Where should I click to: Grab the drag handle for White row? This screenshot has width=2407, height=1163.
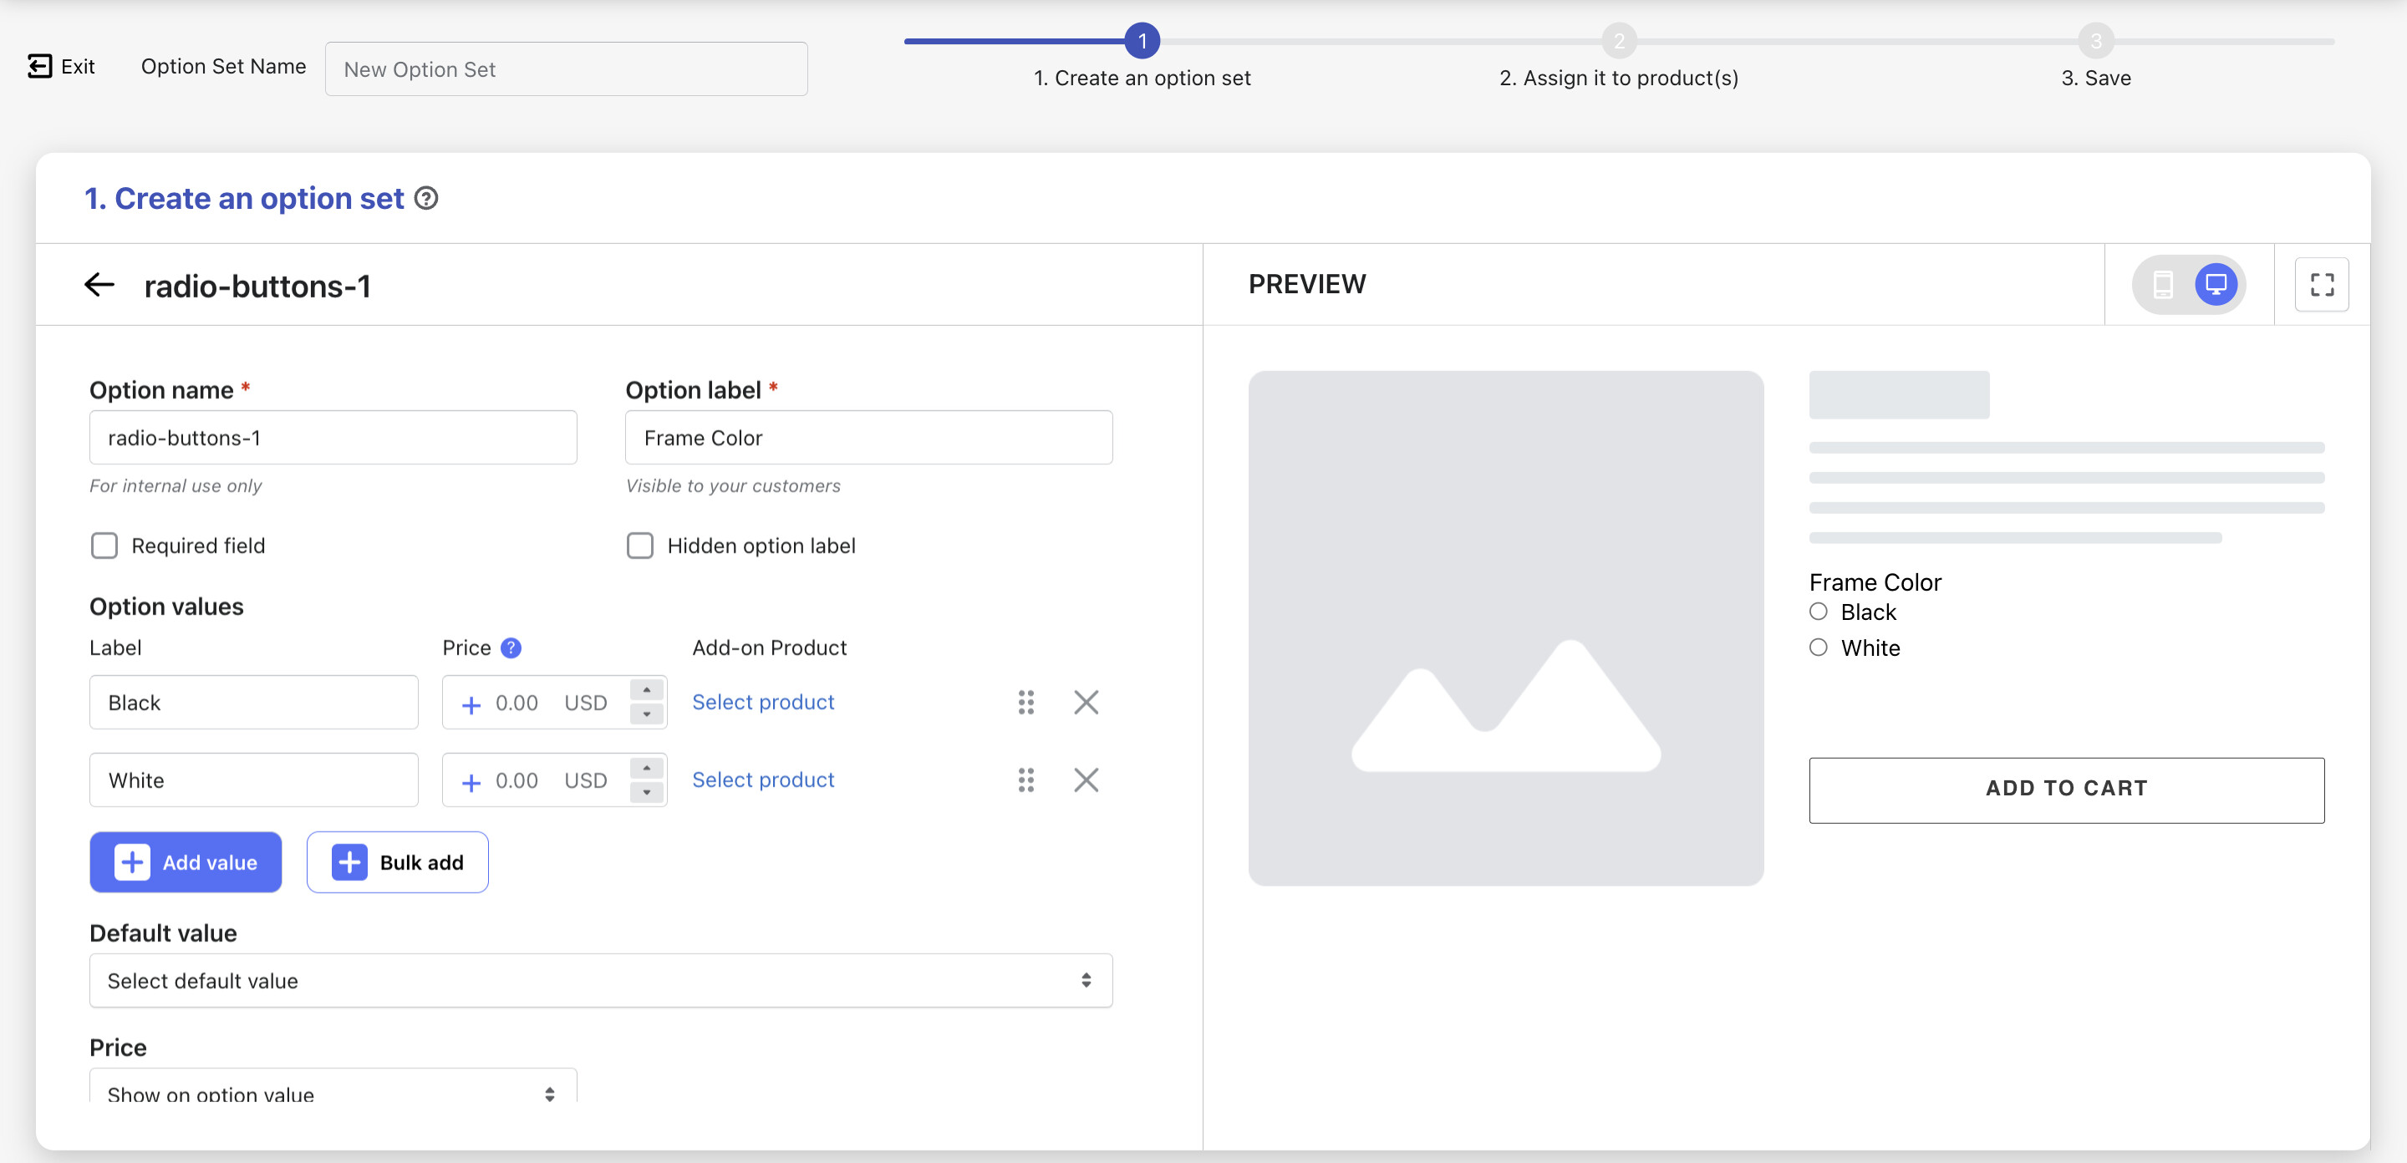point(1025,780)
